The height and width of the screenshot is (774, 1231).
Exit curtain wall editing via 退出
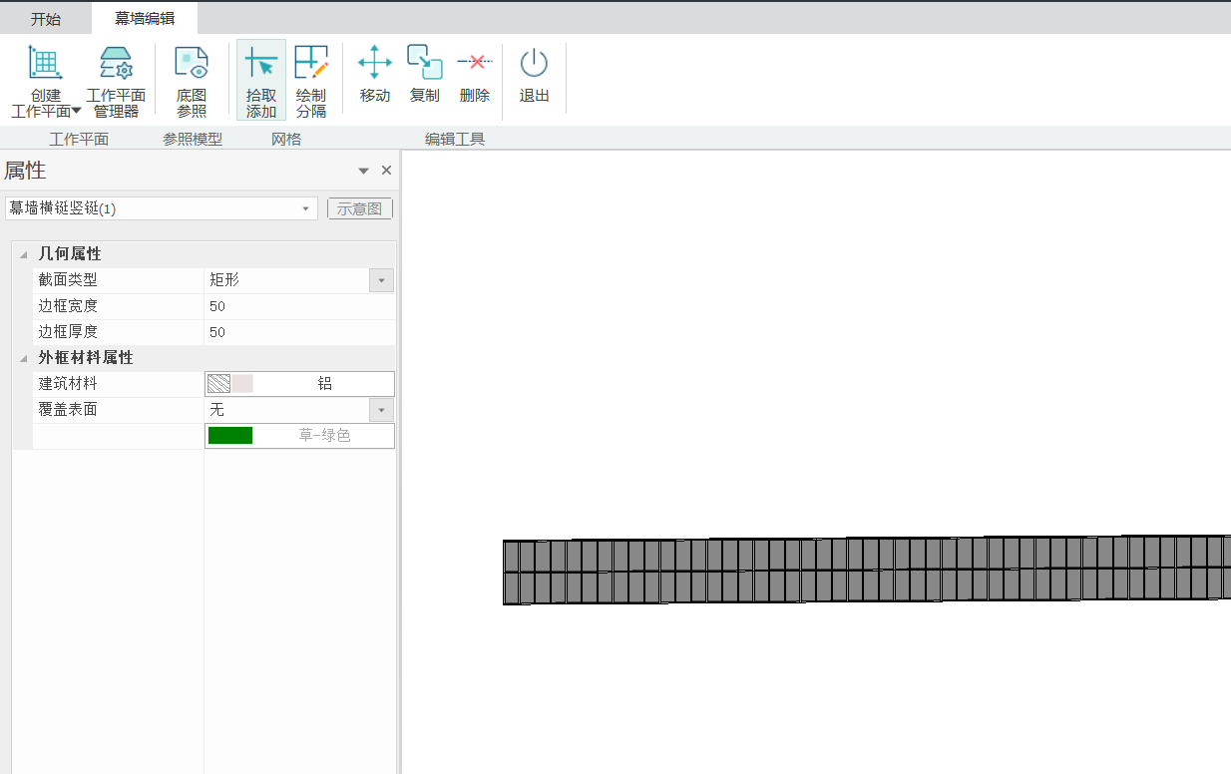(x=535, y=64)
